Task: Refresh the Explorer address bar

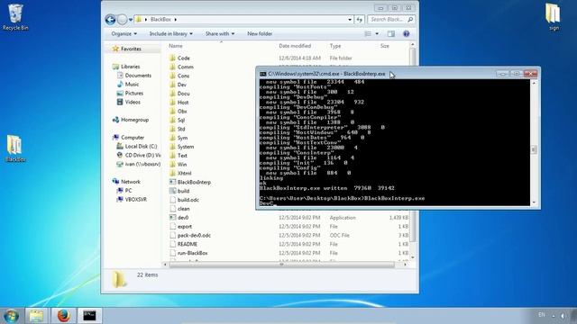Action: coord(359,20)
